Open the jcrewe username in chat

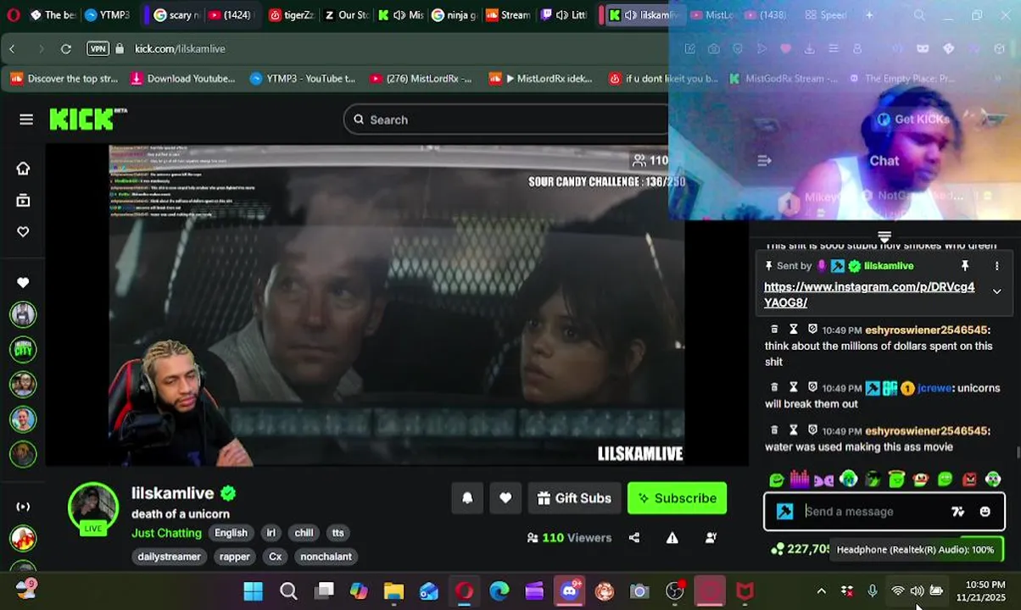(934, 388)
